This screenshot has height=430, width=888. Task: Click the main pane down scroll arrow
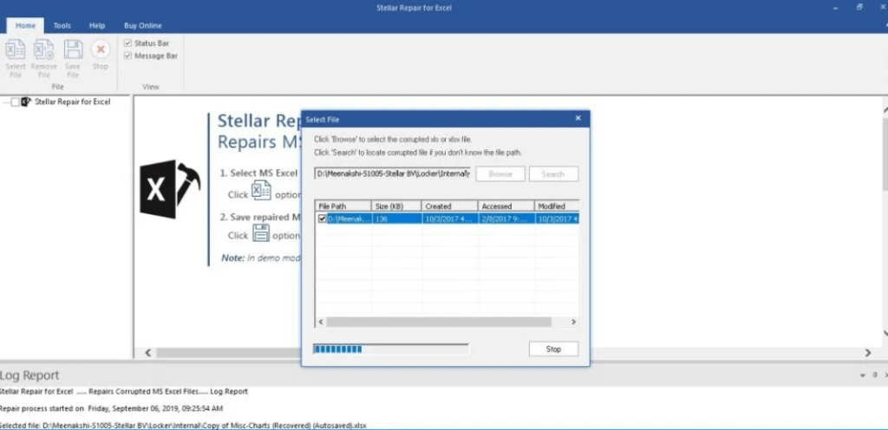885,334
